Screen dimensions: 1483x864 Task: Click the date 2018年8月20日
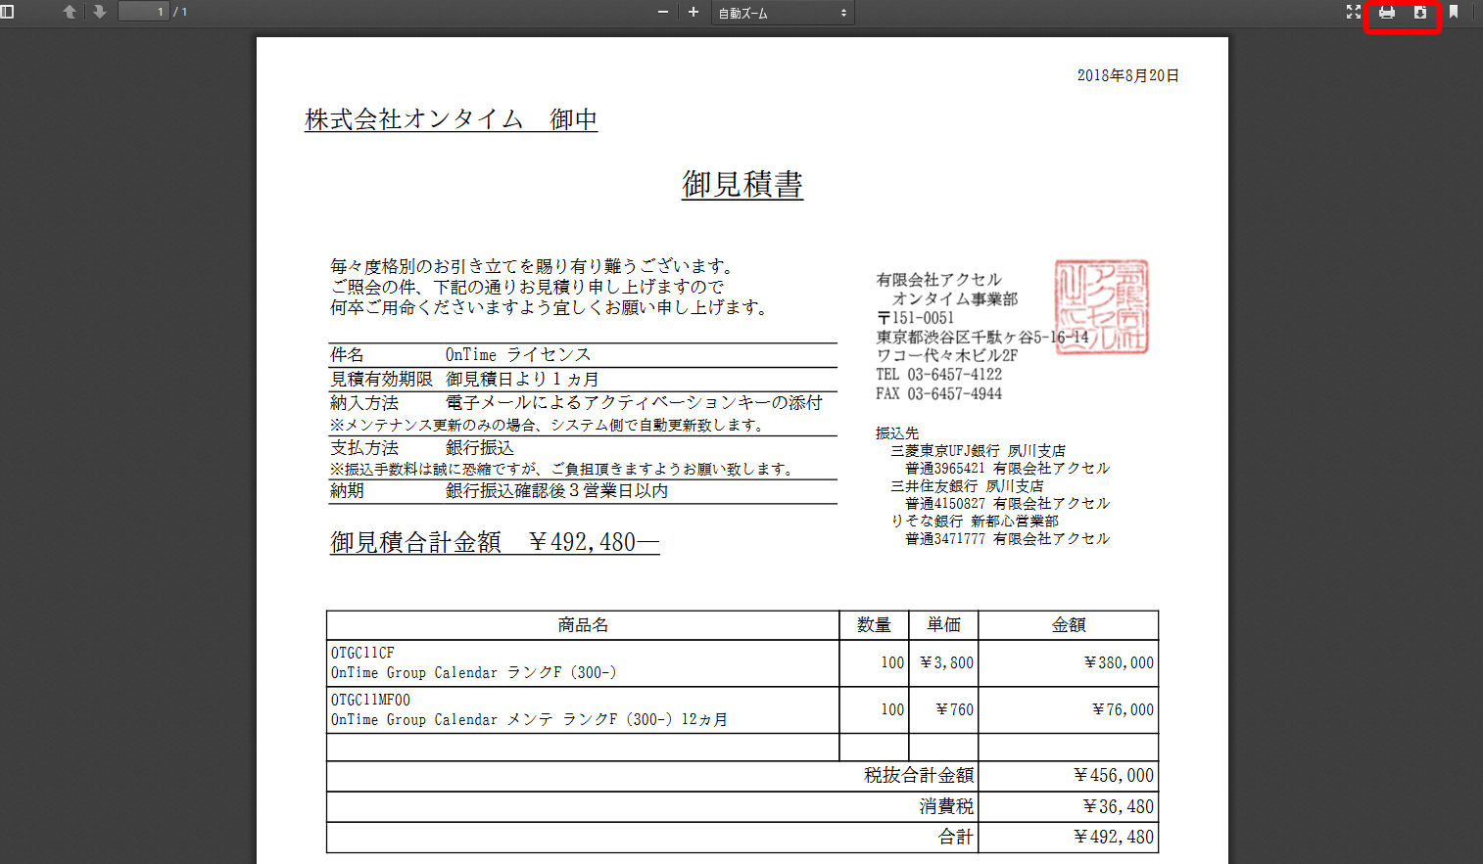point(1126,74)
